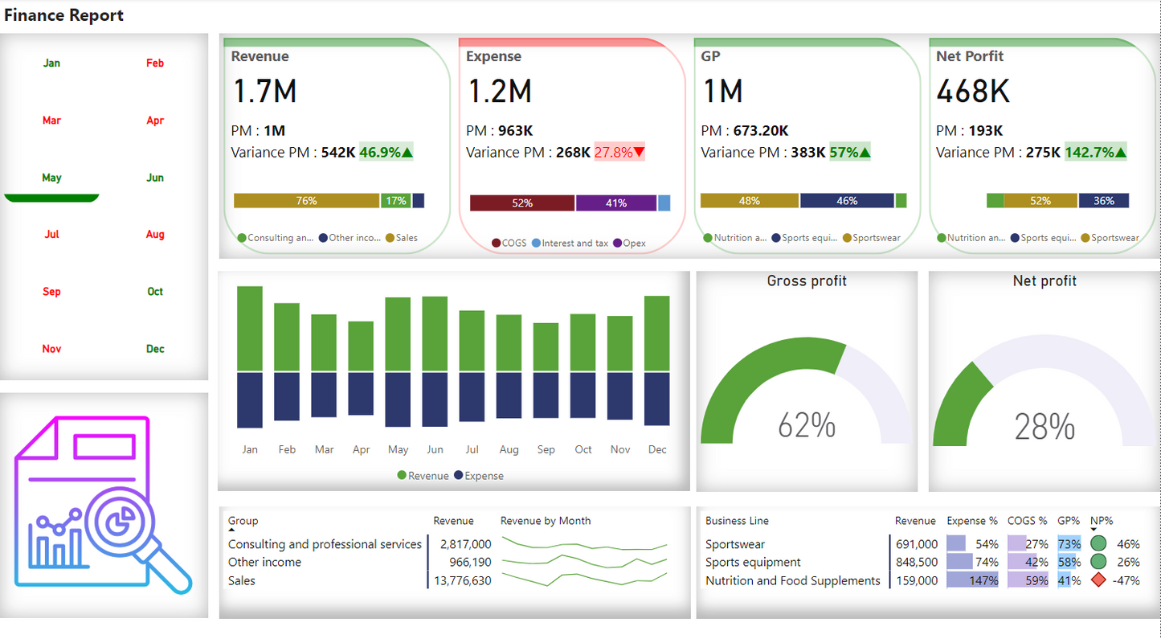
Task: Toggle the Dec month slicer tile
Action: (x=155, y=349)
